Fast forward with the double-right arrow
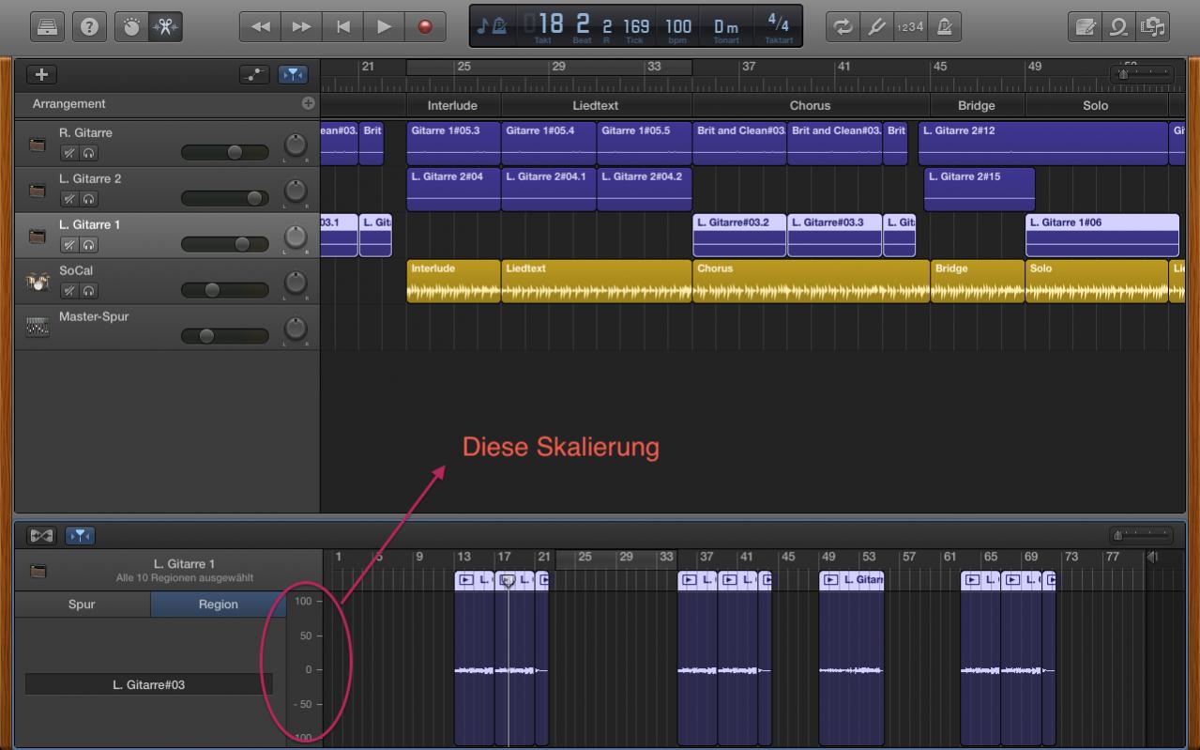 301,27
